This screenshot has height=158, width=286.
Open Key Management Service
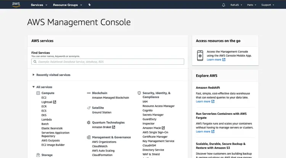[x=158, y=141]
